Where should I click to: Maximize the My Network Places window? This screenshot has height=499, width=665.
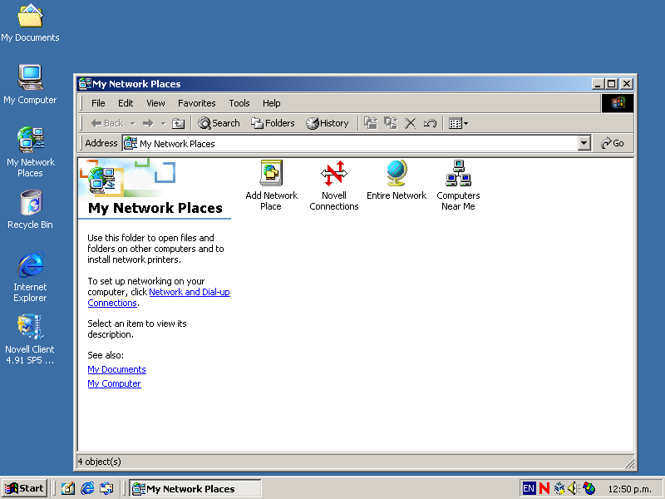(x=611, y=84)
